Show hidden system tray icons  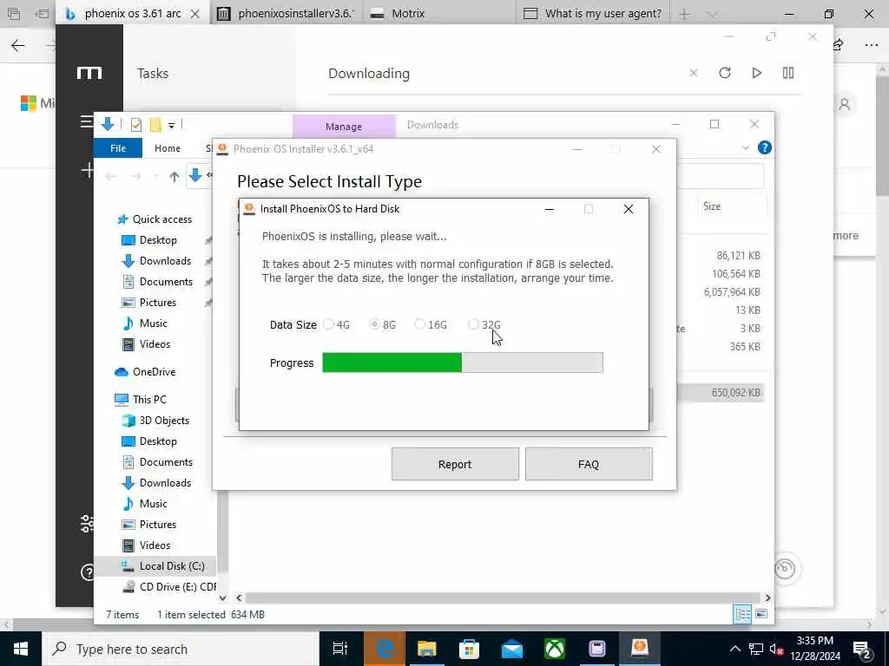(734, 649)
